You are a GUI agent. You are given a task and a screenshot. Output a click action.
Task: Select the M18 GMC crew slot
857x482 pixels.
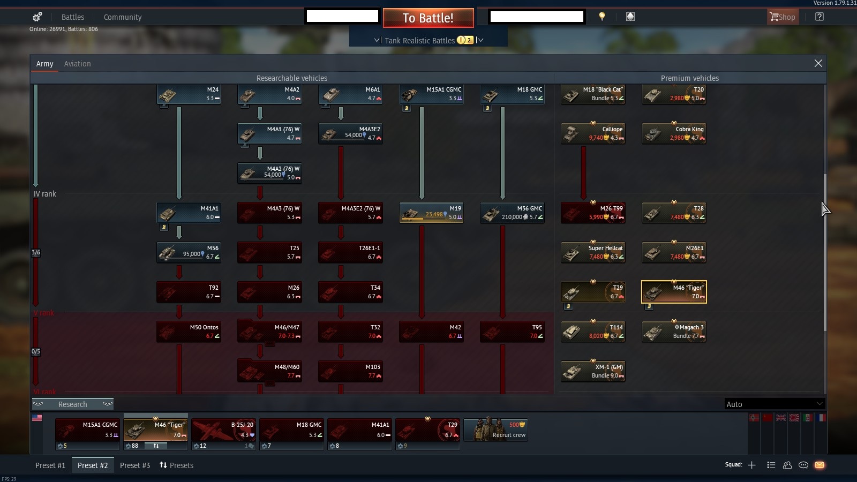[291, 434]
